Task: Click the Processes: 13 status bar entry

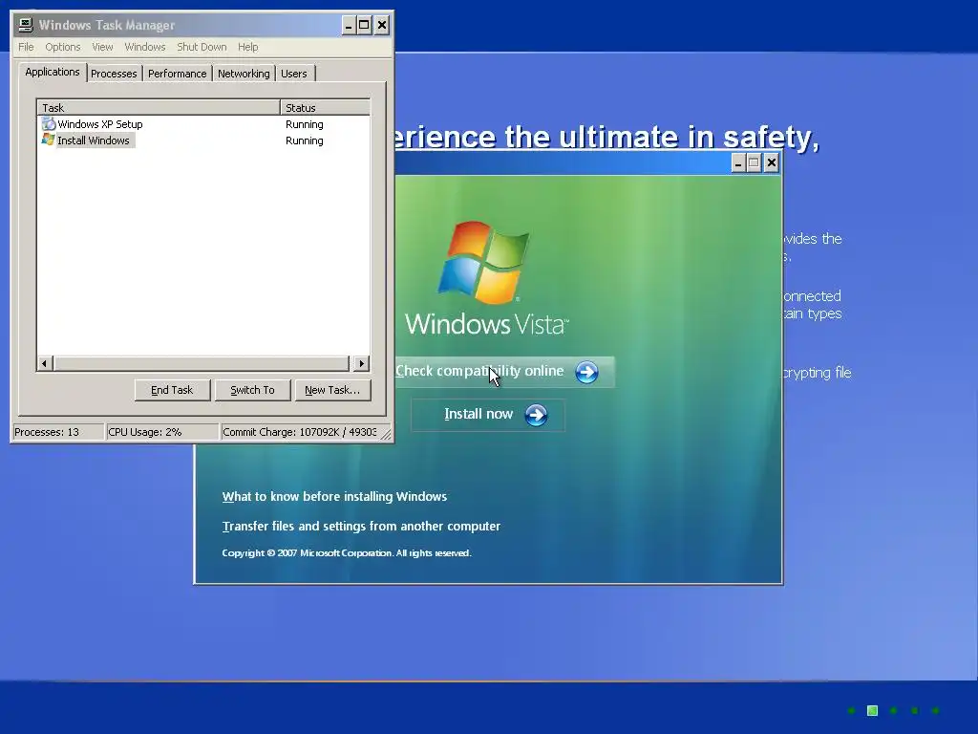Action: click(58, 432)
